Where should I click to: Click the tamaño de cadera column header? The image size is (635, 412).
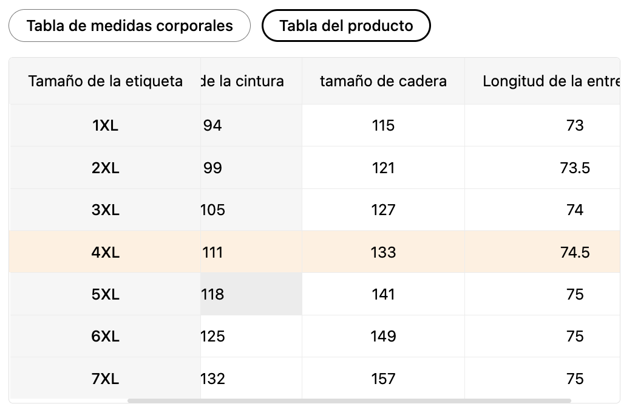coord(383,81)
